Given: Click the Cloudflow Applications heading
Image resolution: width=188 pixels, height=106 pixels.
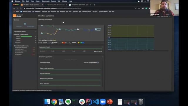Looking at the screenshot, I should (46, 16).
